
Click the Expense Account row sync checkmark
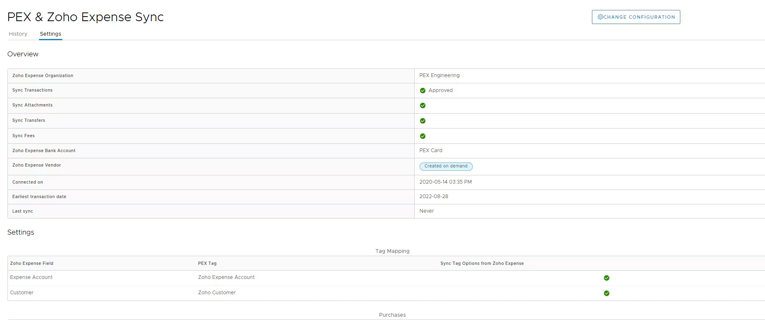point(606,278)
